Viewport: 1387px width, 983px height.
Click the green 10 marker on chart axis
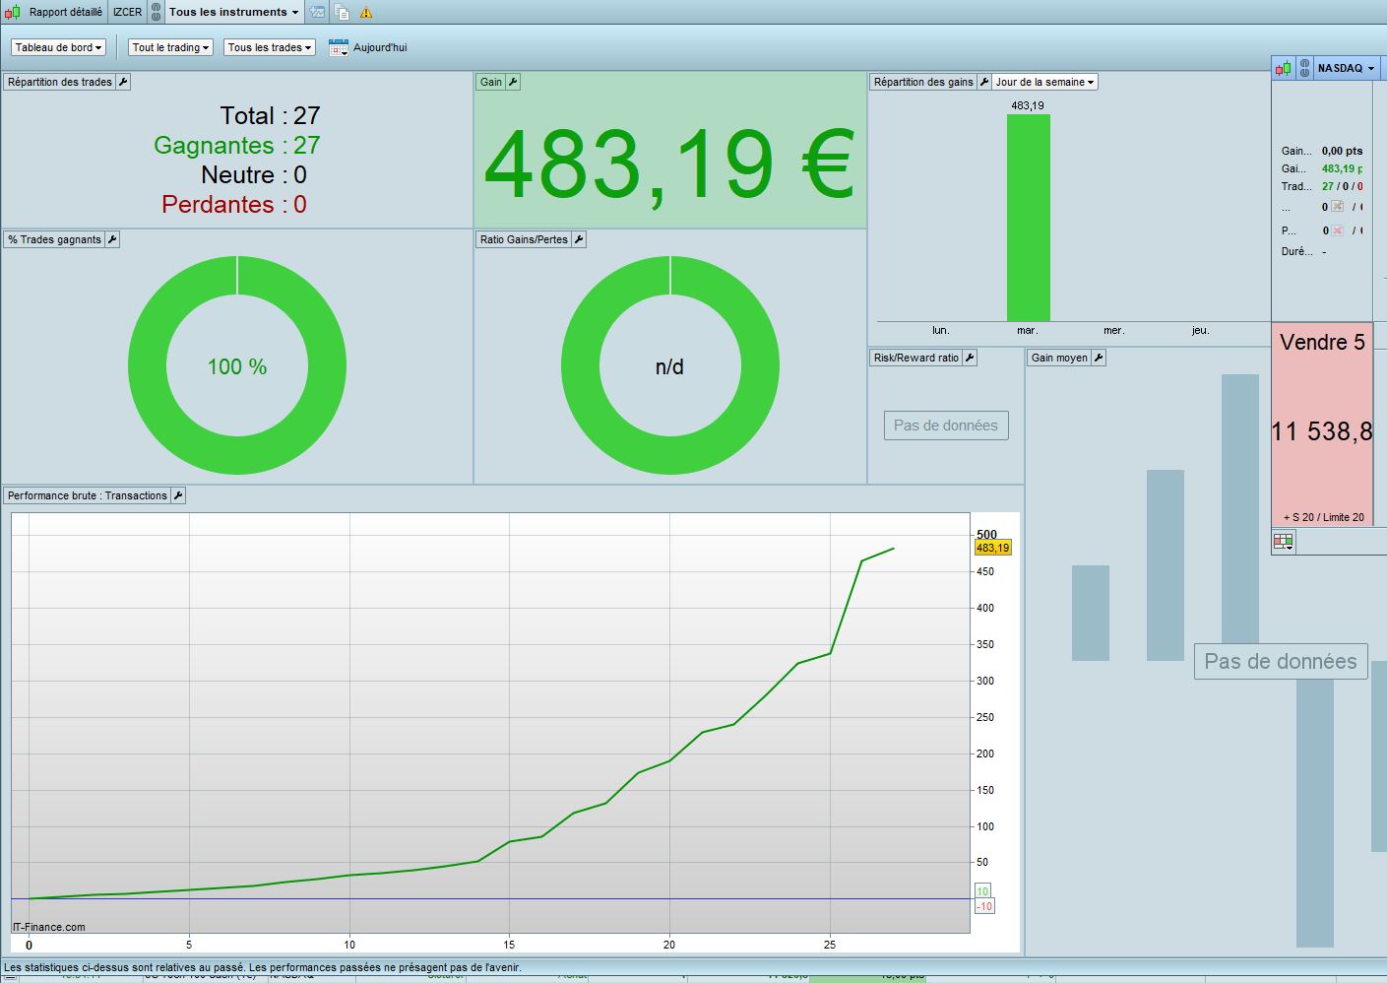click(x=982, y=891)
